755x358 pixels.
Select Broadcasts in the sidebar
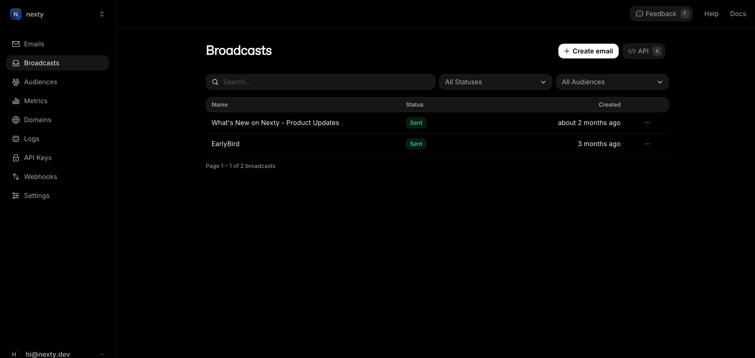pos(57,63)
